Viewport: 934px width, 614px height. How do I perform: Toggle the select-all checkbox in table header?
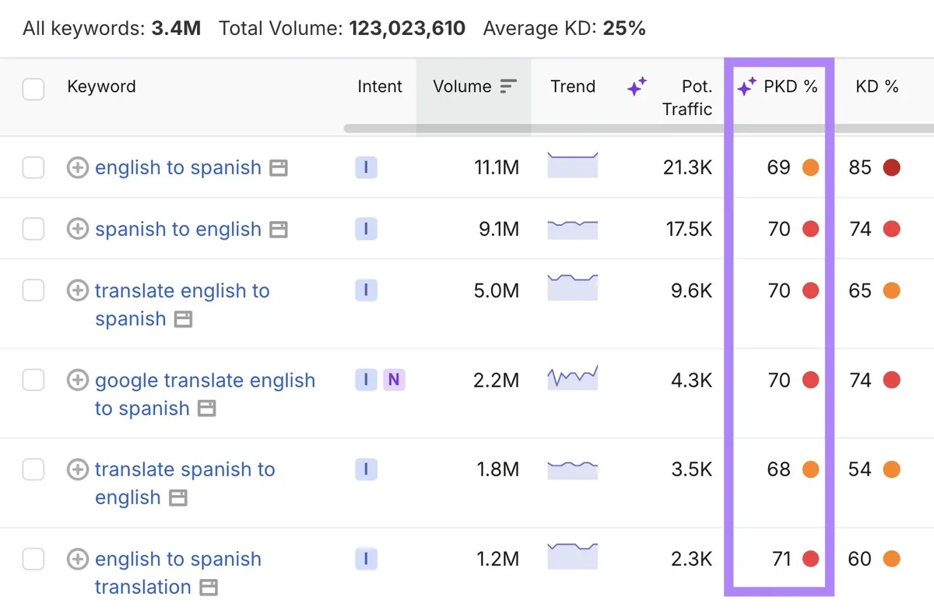[33, 89]
